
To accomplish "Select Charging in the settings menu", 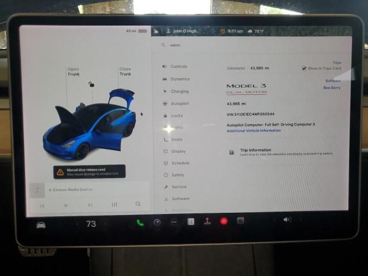I will click(x=179, y=91).
